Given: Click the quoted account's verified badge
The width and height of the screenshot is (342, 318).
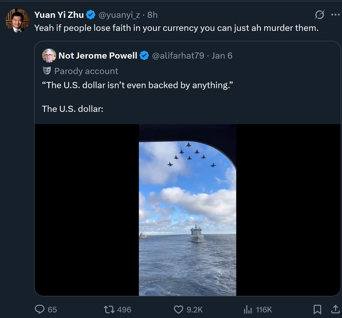Looking at the screenshot, I should click(x=144, y=55).
